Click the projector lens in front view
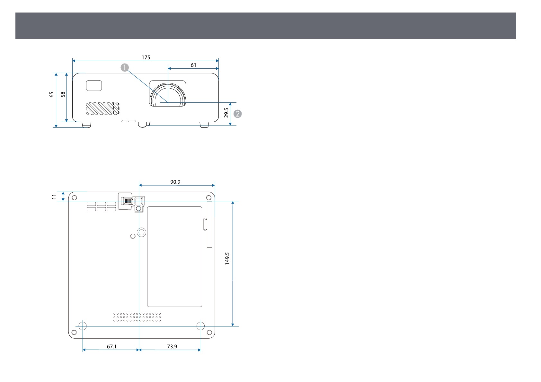This screenshot has width=541, height=382. tap(168, 95)
